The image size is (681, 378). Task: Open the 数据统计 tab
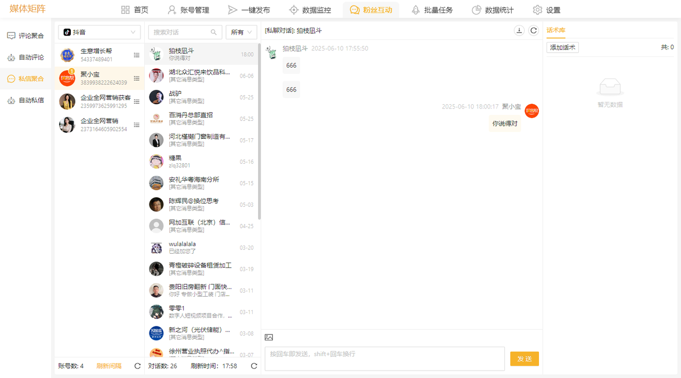pyautogui.click(x=493, y=10)
